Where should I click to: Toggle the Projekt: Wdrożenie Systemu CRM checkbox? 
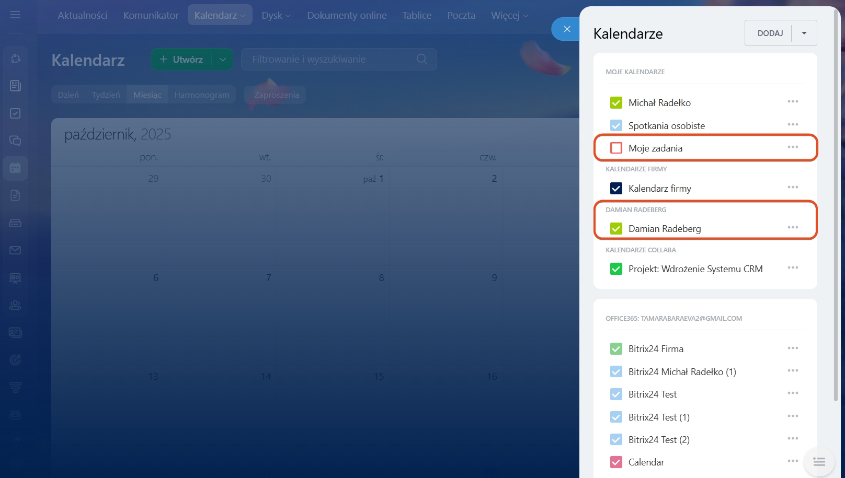pyautogui.click(x=616, y=269)
